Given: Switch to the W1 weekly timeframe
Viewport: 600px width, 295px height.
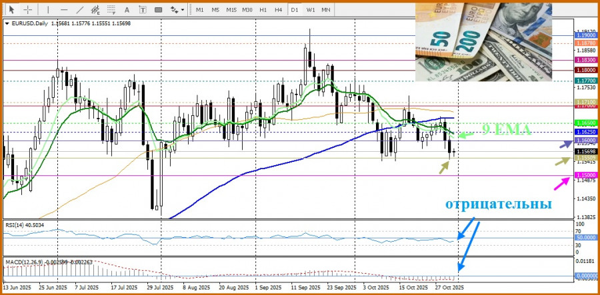Looking at the screenshot, I should tap(311, 9).
